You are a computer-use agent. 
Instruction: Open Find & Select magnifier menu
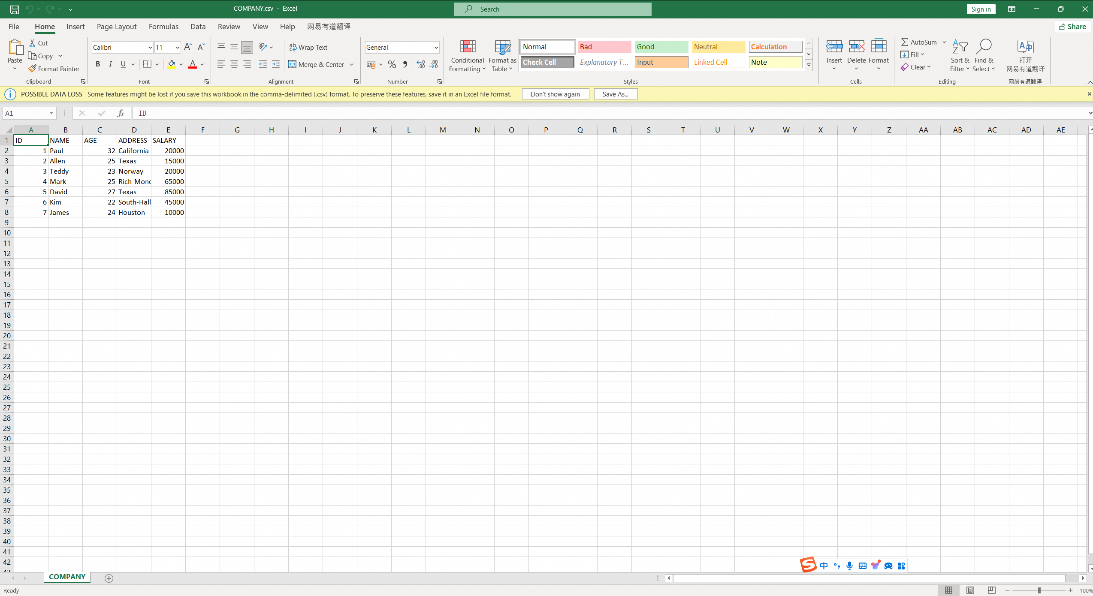tap(984, 56)
